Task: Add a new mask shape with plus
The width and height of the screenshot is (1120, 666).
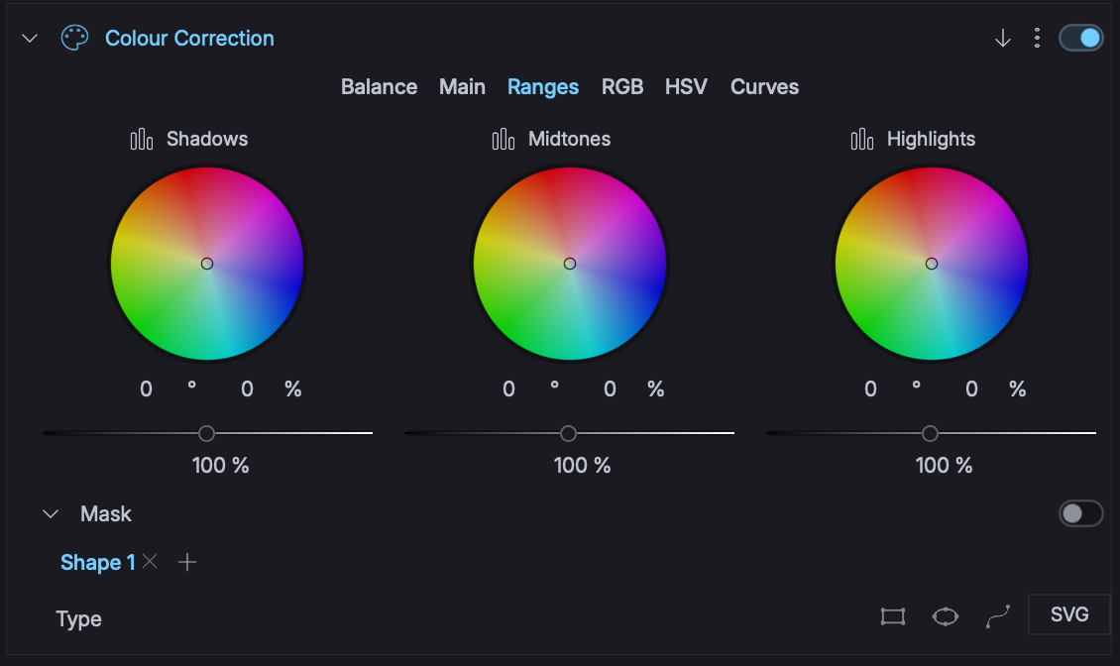Action: pos(187,562)
